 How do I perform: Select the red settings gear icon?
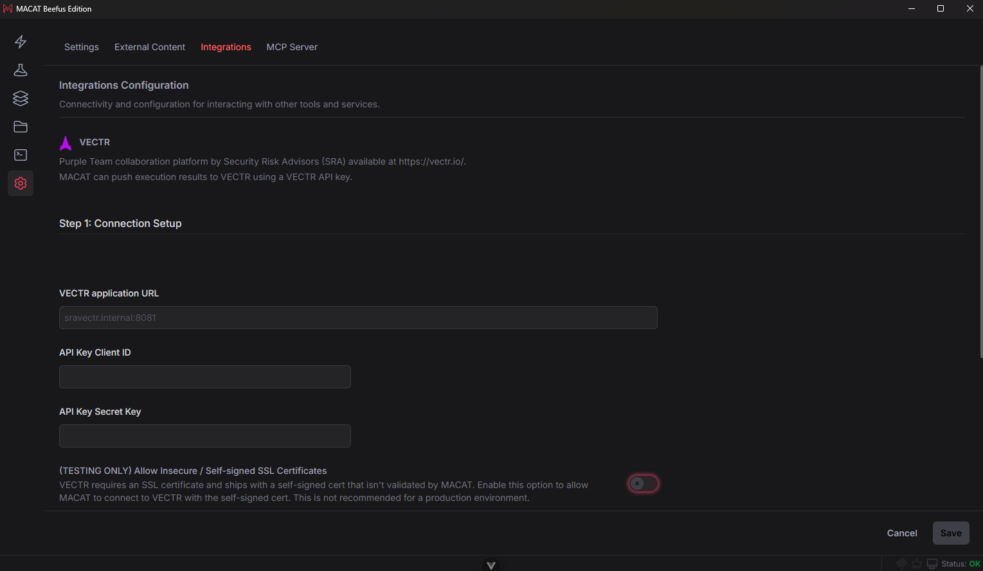(21, 183)
